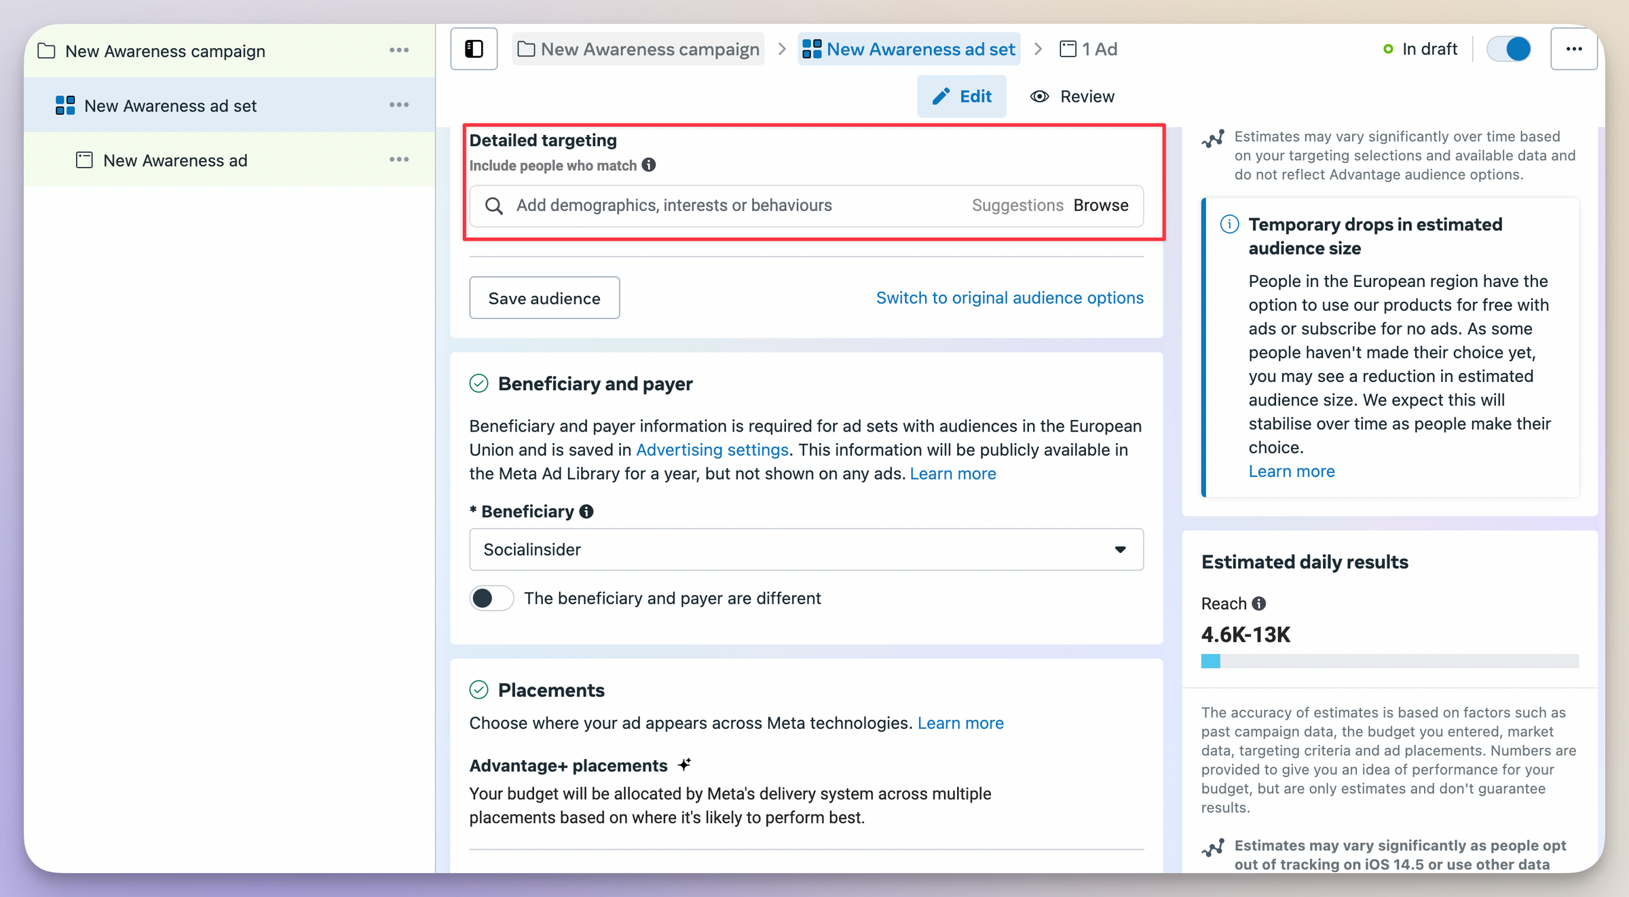This screenshot has width=1629, height=897.
Task: Enable "The beneficiary and payer are different"
Action: coord(491,598)
